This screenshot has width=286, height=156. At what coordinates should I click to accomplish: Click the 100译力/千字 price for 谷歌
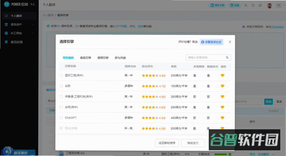(179, 86)
